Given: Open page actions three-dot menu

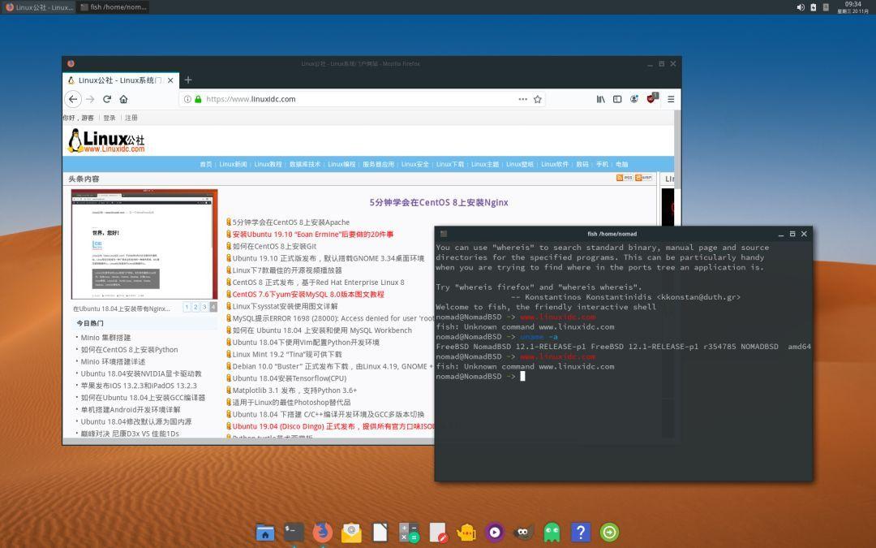Looking at the screenshot, I should 522,99.
